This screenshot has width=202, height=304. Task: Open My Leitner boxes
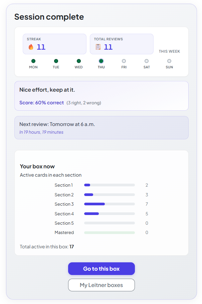pyautogui.click(x=101, y=285)
